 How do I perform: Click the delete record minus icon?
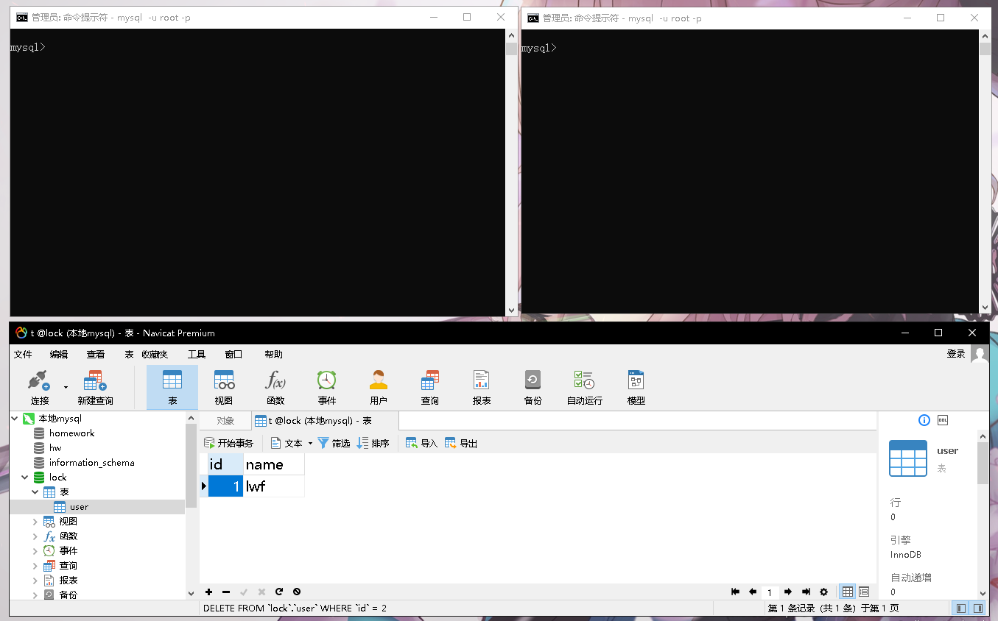click(226, 592)
